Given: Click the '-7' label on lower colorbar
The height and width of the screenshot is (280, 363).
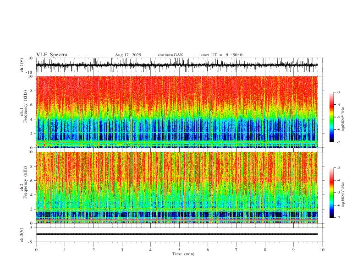Looking at the screenshot, I should (338, 218).
